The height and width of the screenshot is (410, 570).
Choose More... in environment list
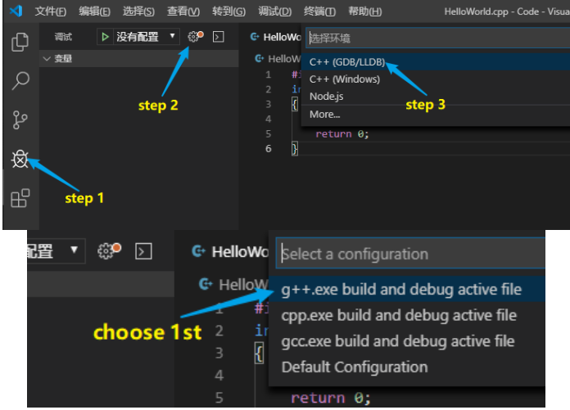point(436,115)
